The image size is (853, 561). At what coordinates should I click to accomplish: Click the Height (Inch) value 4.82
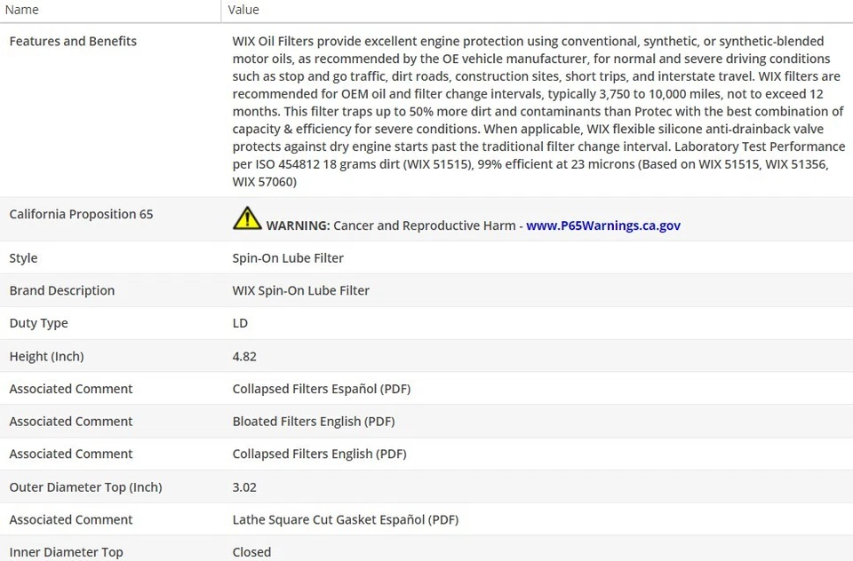coord(244,356)
